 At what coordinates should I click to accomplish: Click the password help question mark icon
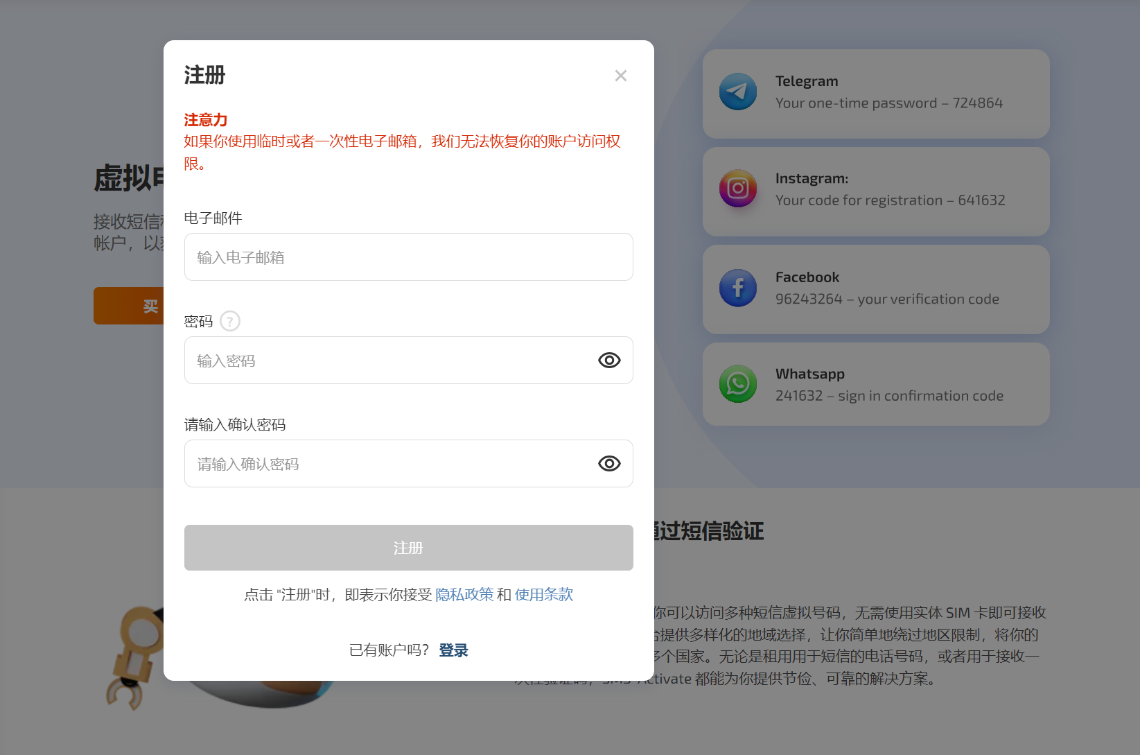(x=230, y=321)
